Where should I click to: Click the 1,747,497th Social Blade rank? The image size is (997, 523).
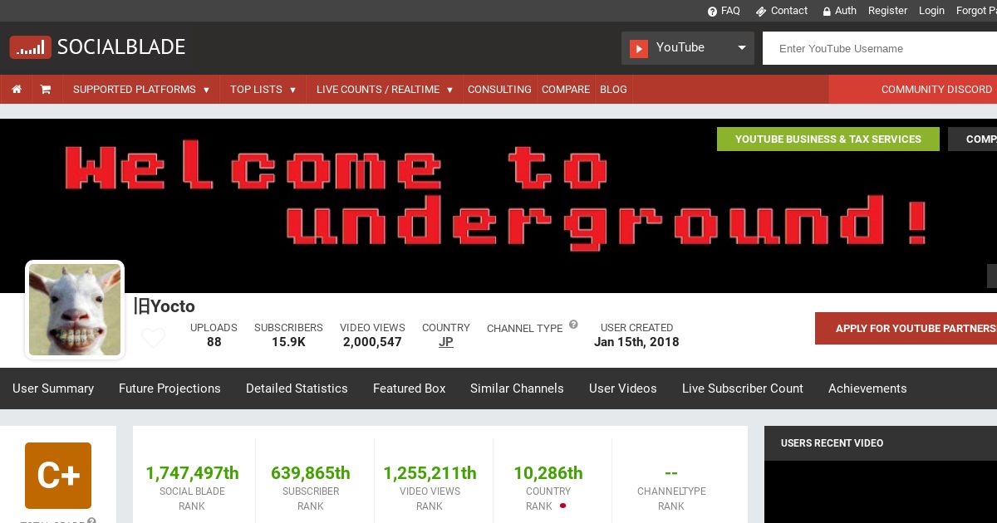[x=192, y=473]
